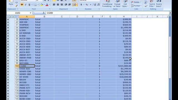Decrease decimal places

click(98, 5)
